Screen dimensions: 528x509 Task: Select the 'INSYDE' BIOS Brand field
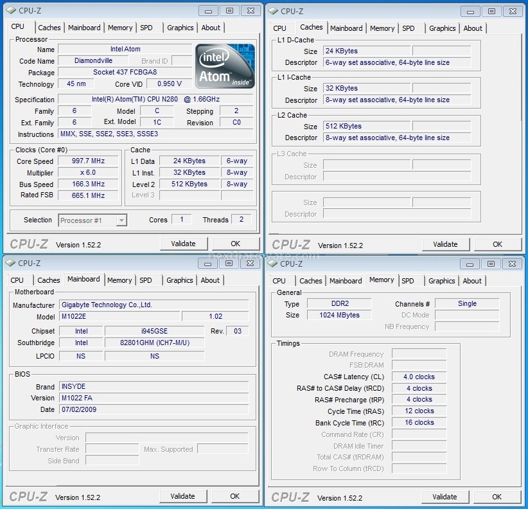[154, 386]
